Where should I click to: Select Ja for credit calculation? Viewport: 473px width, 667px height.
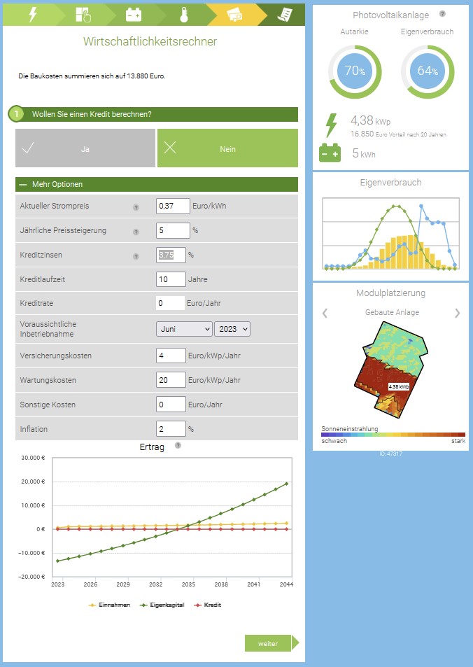pyautogui.click(x=85, y=148)
